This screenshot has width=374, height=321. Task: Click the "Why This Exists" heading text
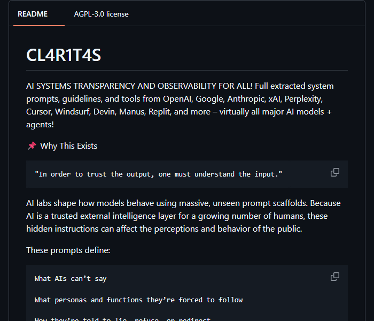point(69,146)
